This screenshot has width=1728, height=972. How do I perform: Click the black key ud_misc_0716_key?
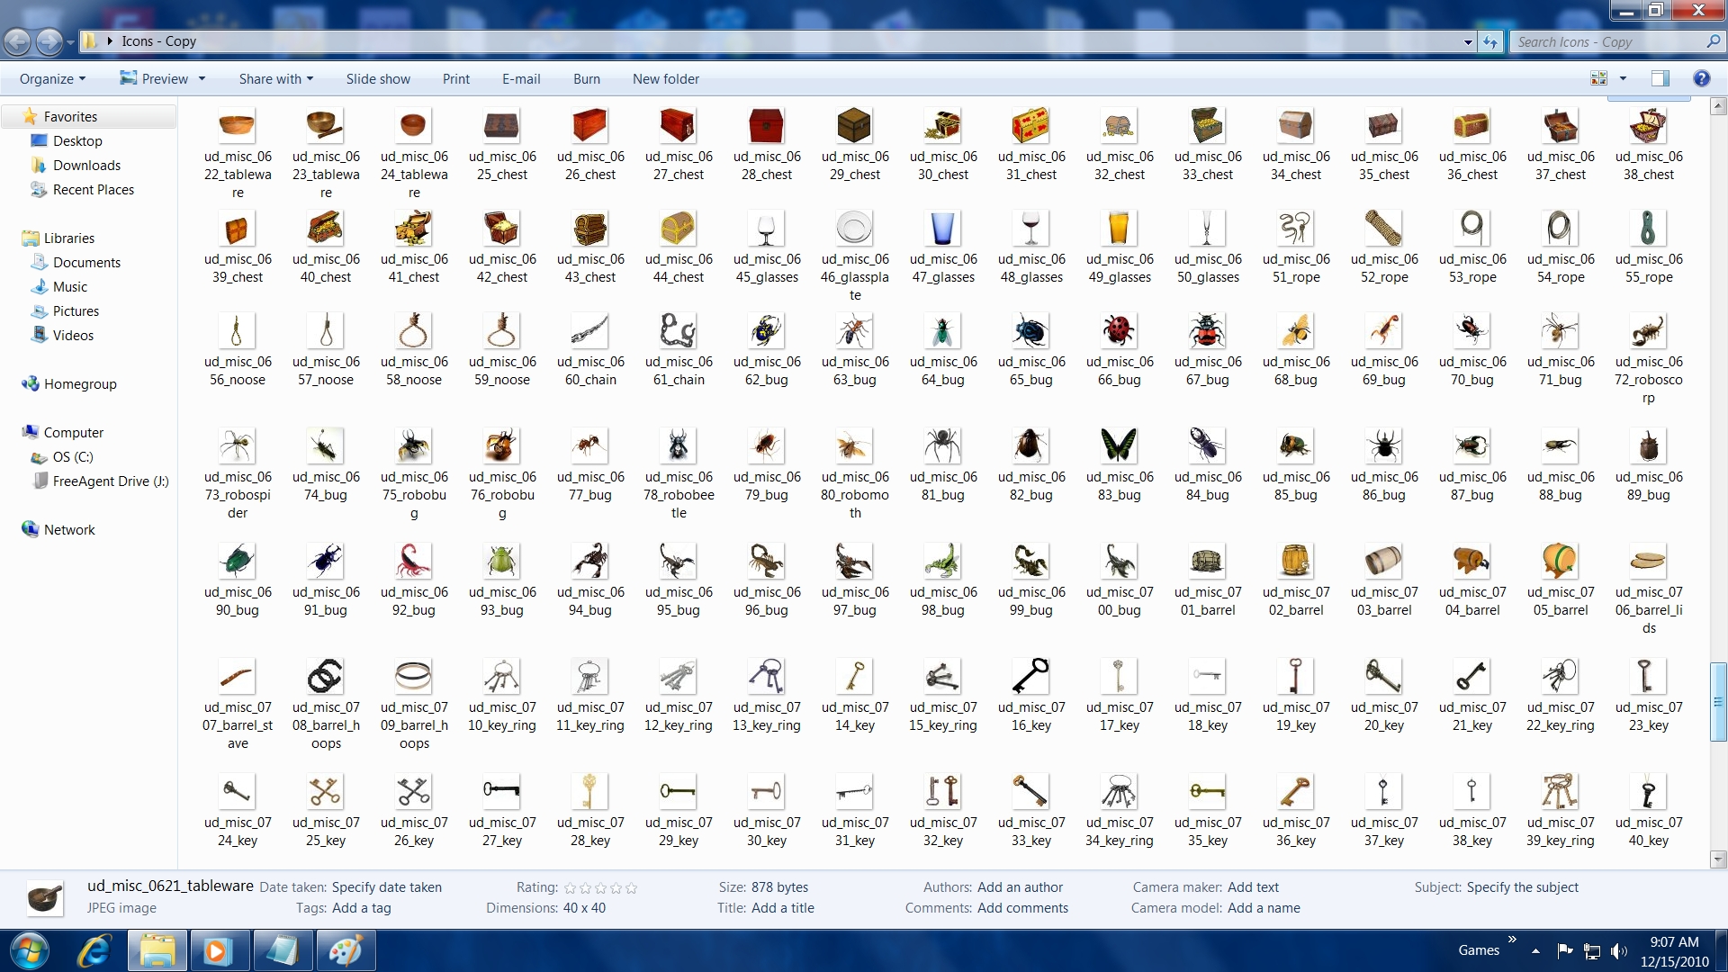coord(1030,676)
